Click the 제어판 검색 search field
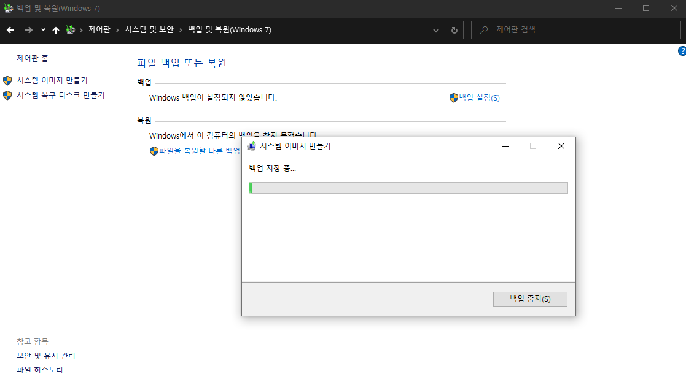 coord(575,29)
